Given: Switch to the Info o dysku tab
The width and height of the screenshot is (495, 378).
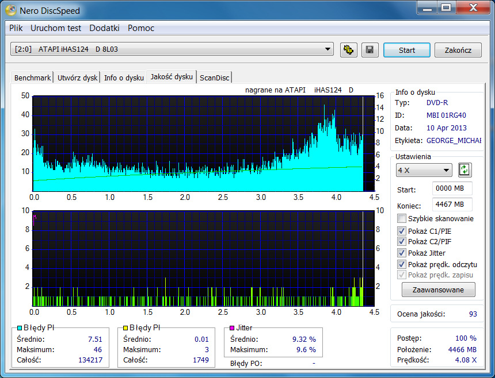Looking at the screenshot, I should coord(124,78).
